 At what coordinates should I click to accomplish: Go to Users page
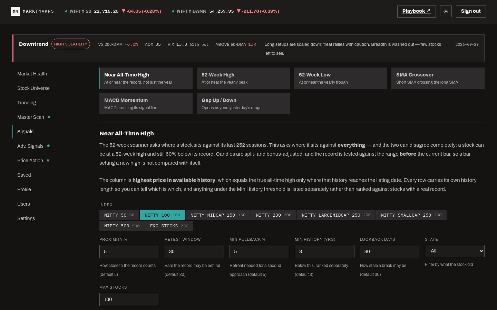click(23, 204)
